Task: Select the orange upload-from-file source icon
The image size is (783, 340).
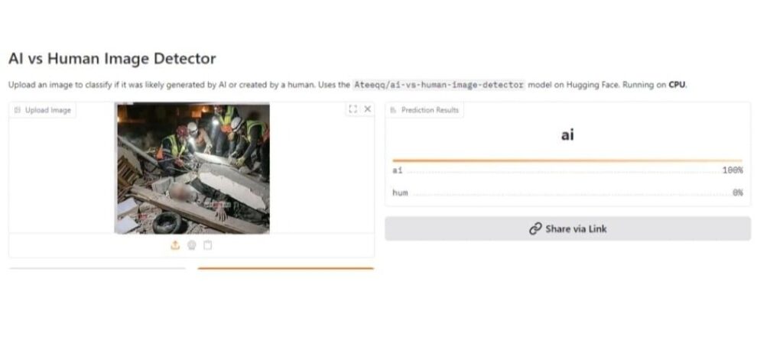Action: (x=175, y=245)
